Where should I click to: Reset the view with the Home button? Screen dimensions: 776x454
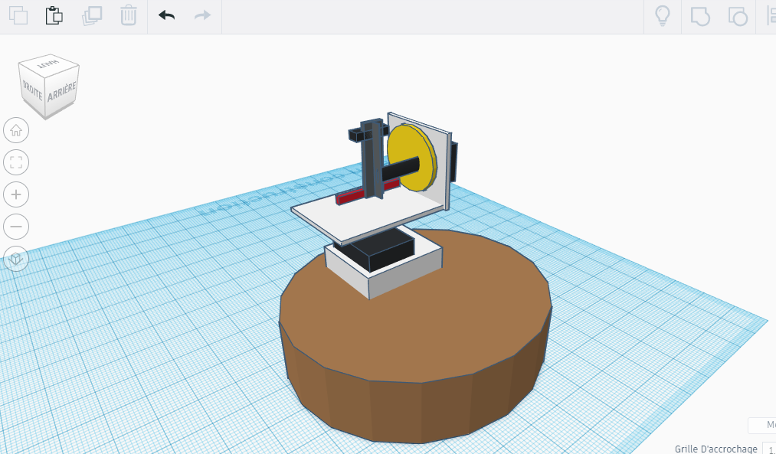[x=16, y=131]
